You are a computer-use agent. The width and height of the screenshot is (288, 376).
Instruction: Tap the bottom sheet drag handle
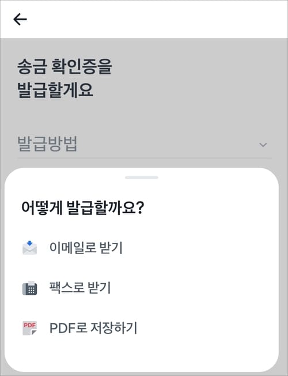pyautogui.click(x=142, y=177)
